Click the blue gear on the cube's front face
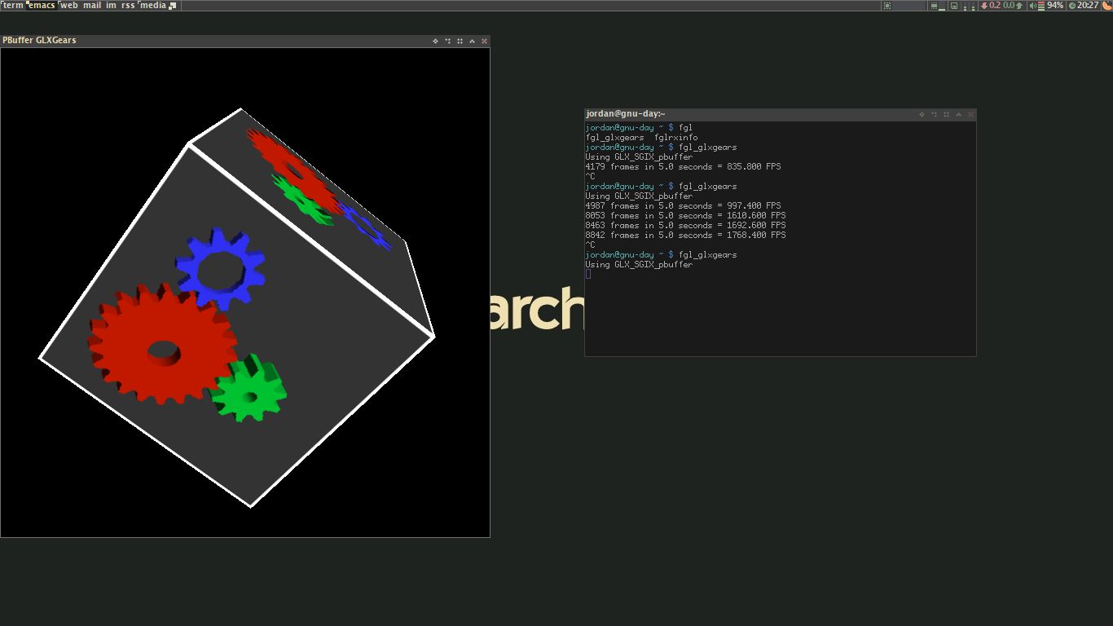Image resolution: width=1113 pixels, height=626 pixels. 220,269
